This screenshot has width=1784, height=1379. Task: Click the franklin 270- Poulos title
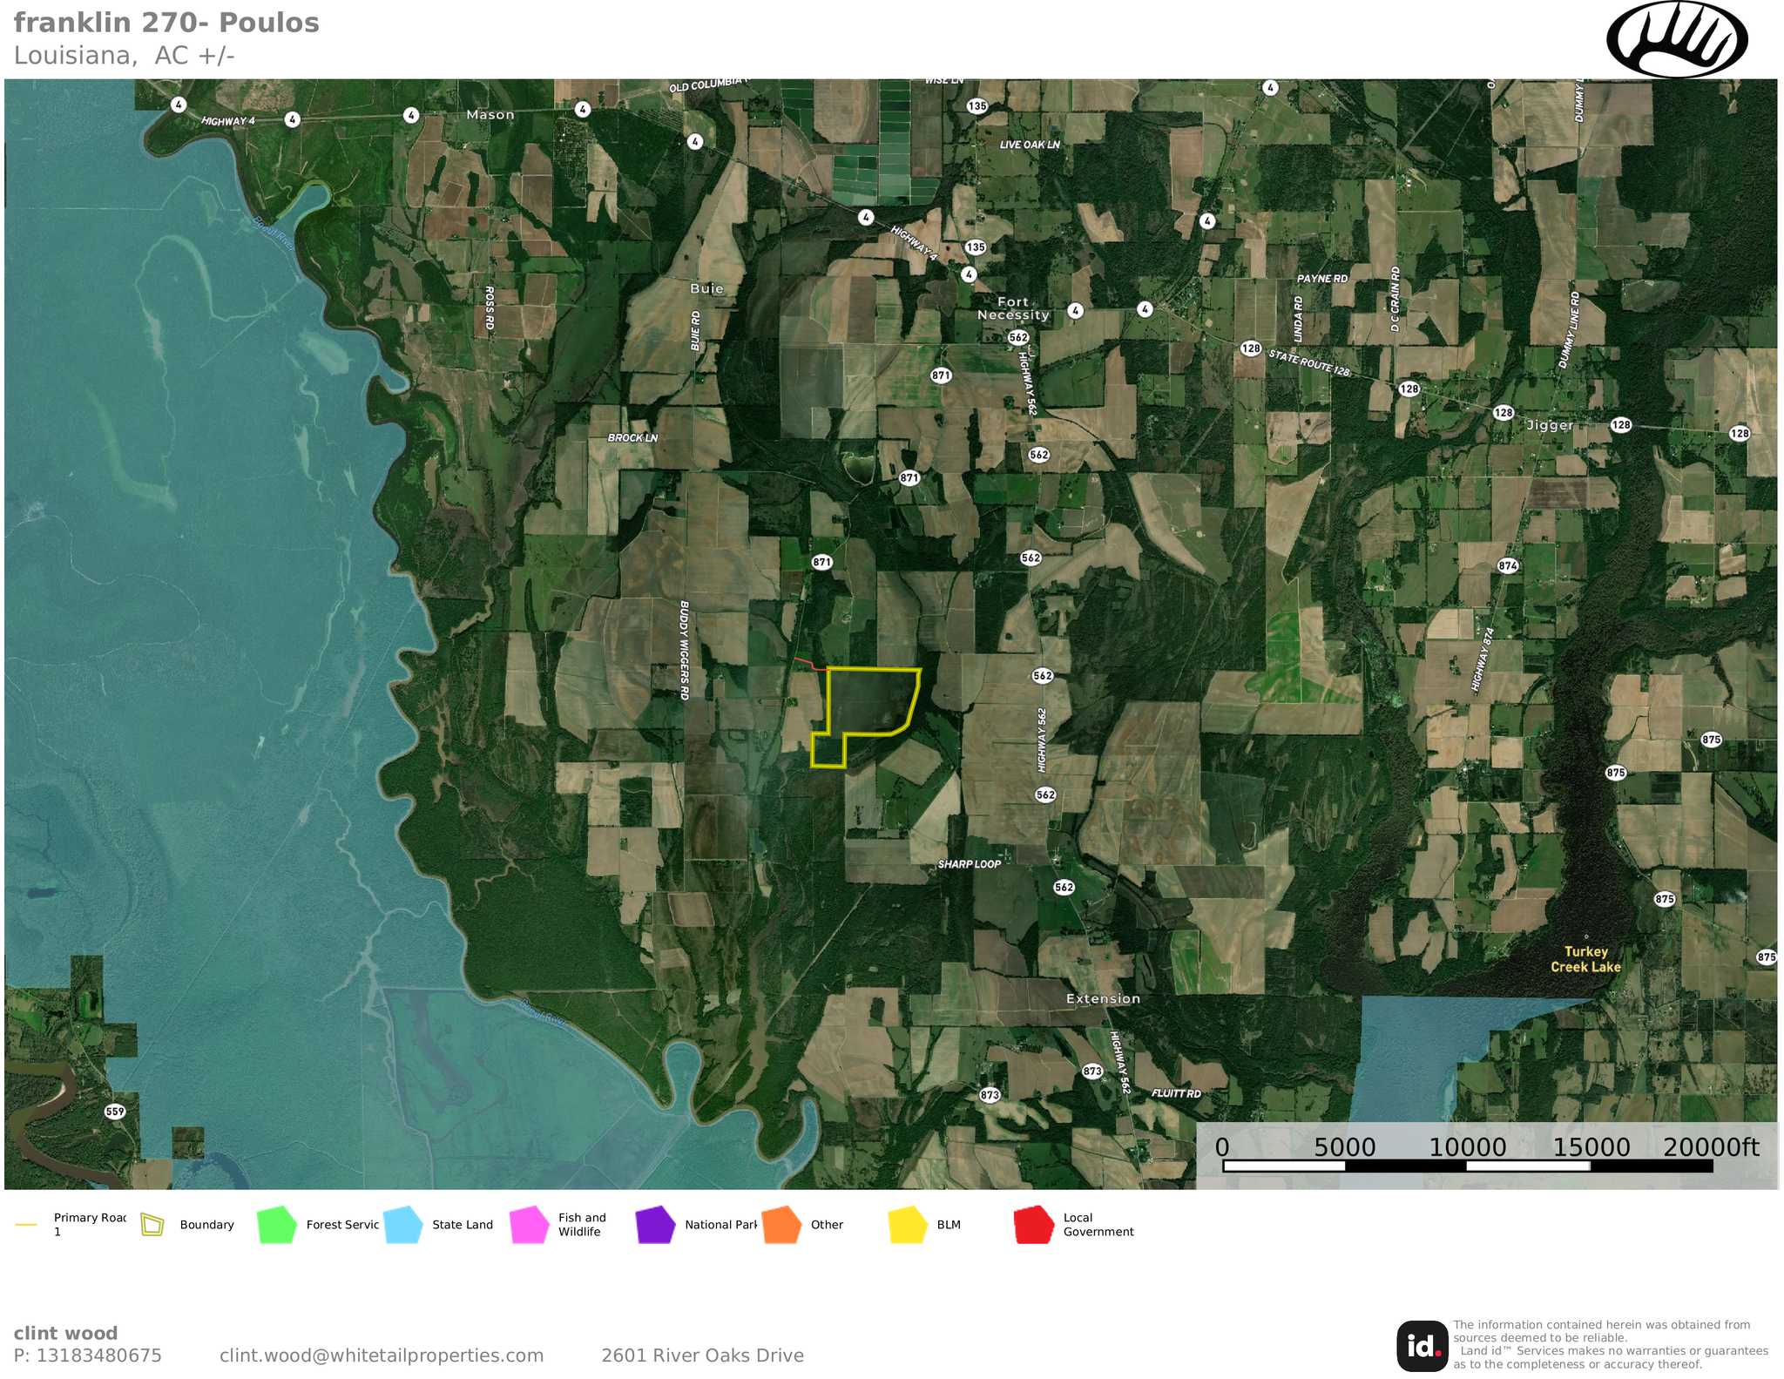166,23
